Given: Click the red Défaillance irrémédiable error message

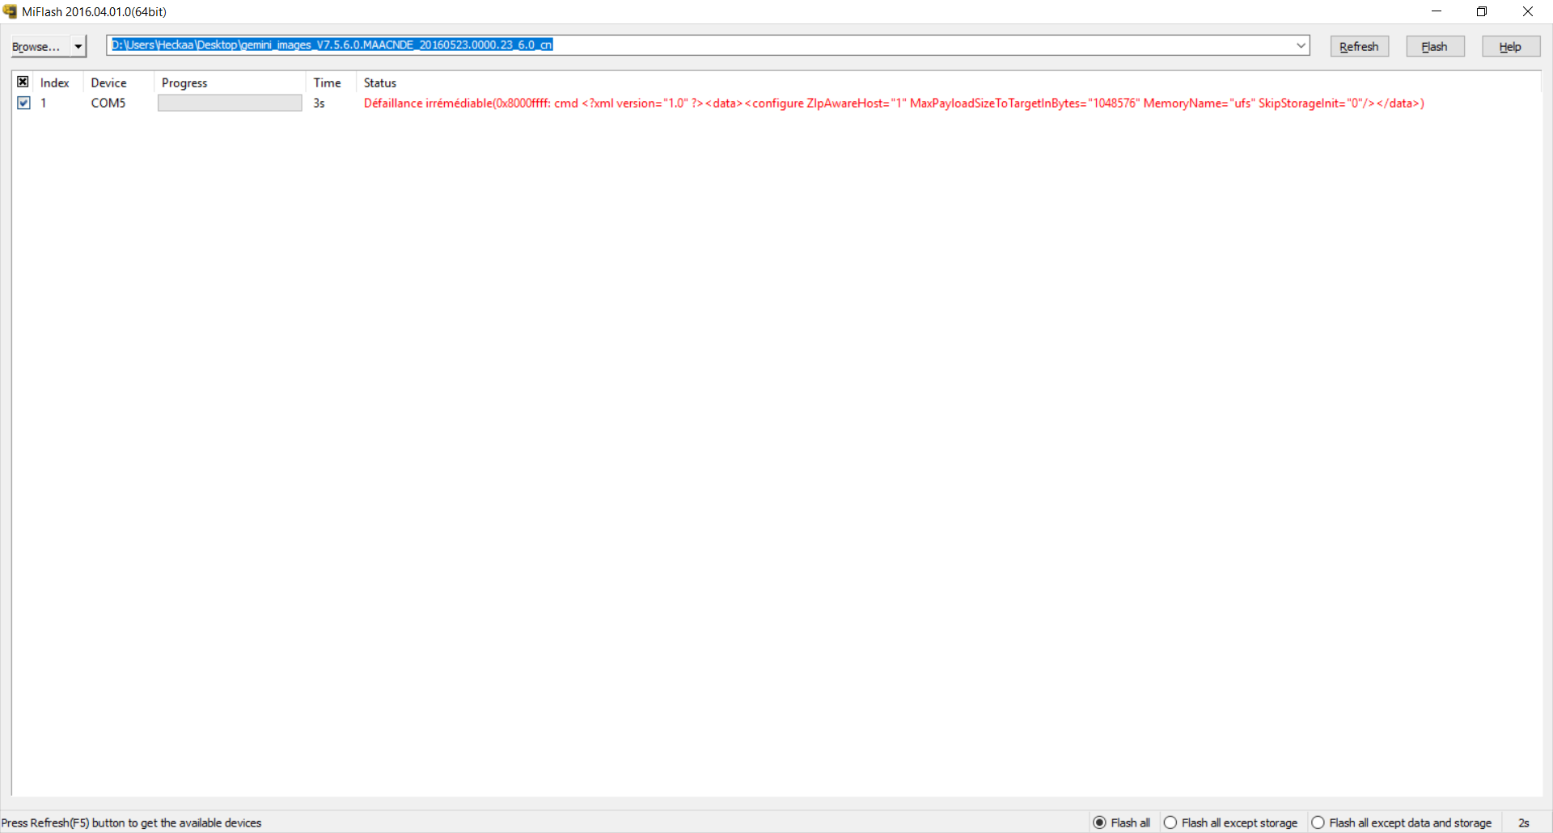Looking at the screenshot, I should pos(894,103).
